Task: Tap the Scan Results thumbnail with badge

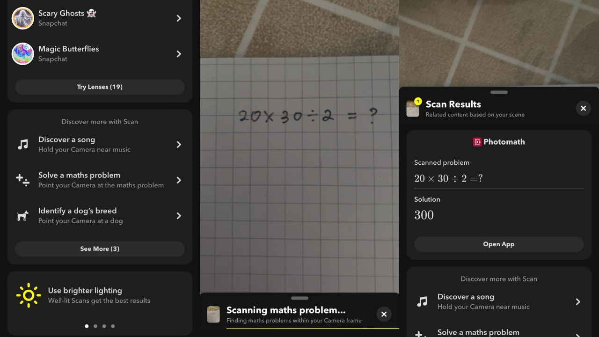Action: tap(413, 108)
